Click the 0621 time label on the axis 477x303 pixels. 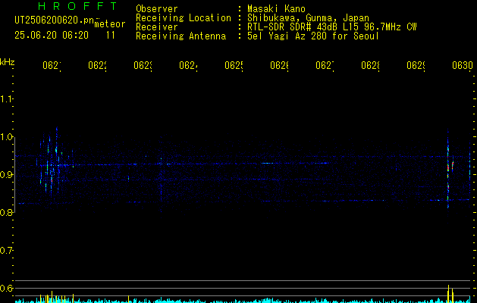point(52,65)
